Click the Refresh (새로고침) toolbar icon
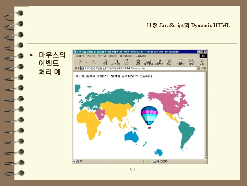 point(116,62)
